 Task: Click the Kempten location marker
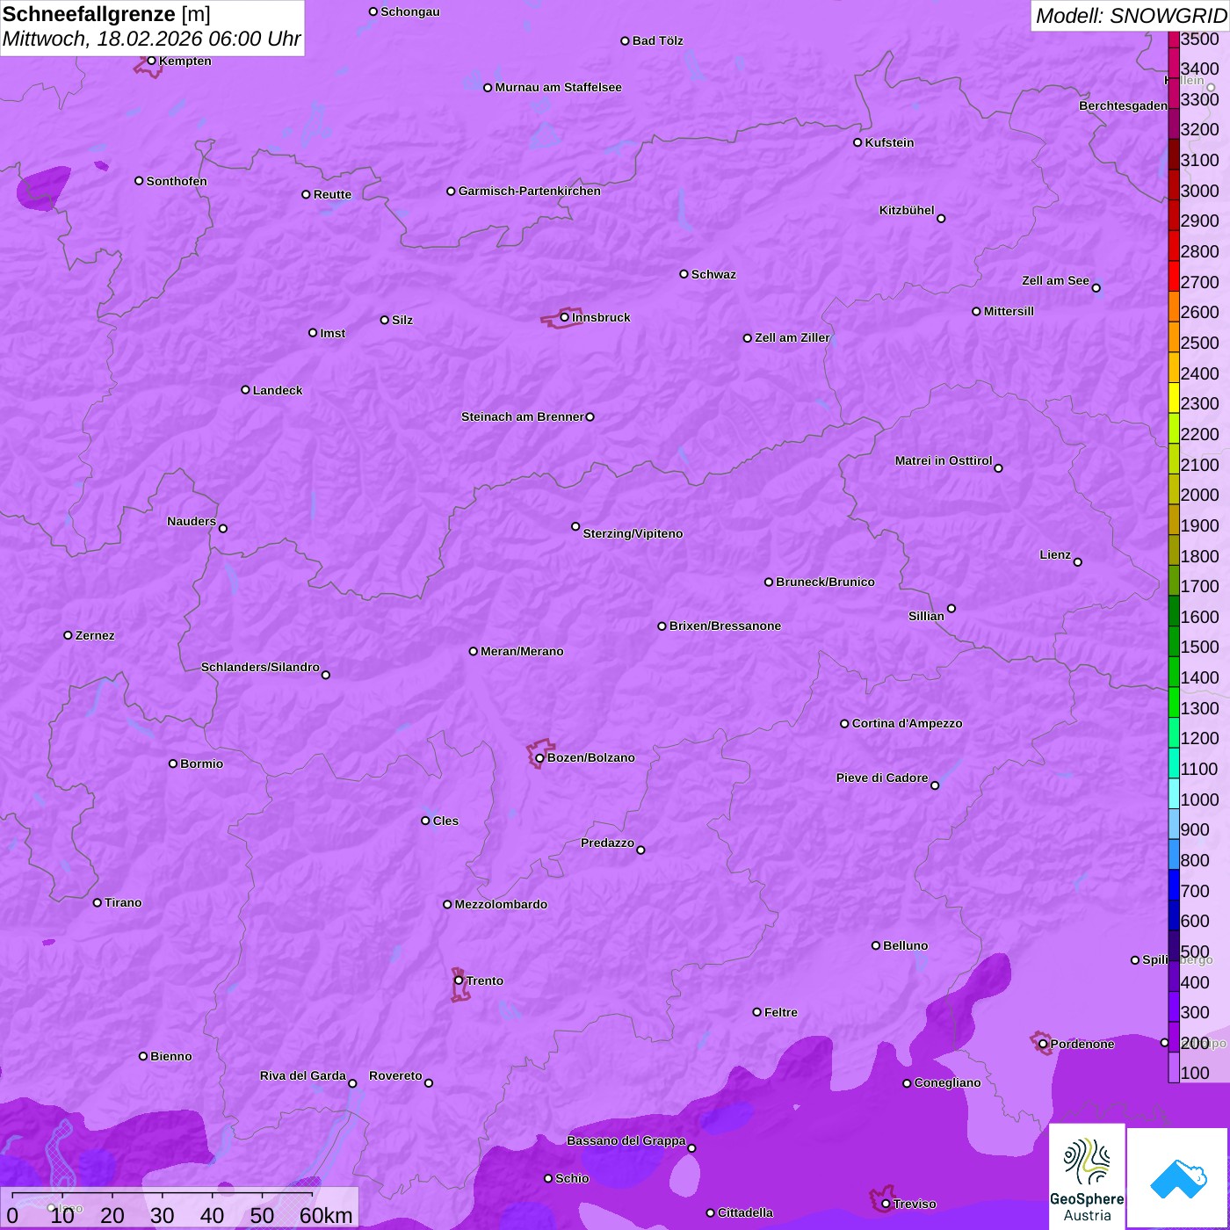(x=151, y=61)
